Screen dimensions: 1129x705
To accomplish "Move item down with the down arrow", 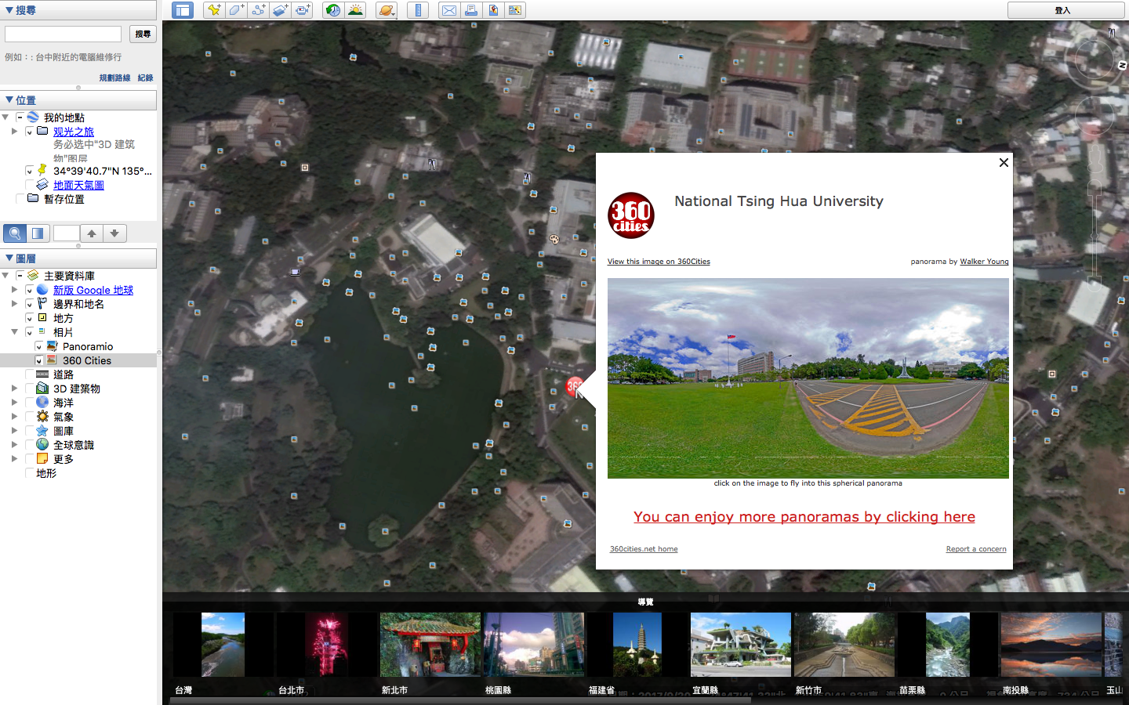I will 114,233.
